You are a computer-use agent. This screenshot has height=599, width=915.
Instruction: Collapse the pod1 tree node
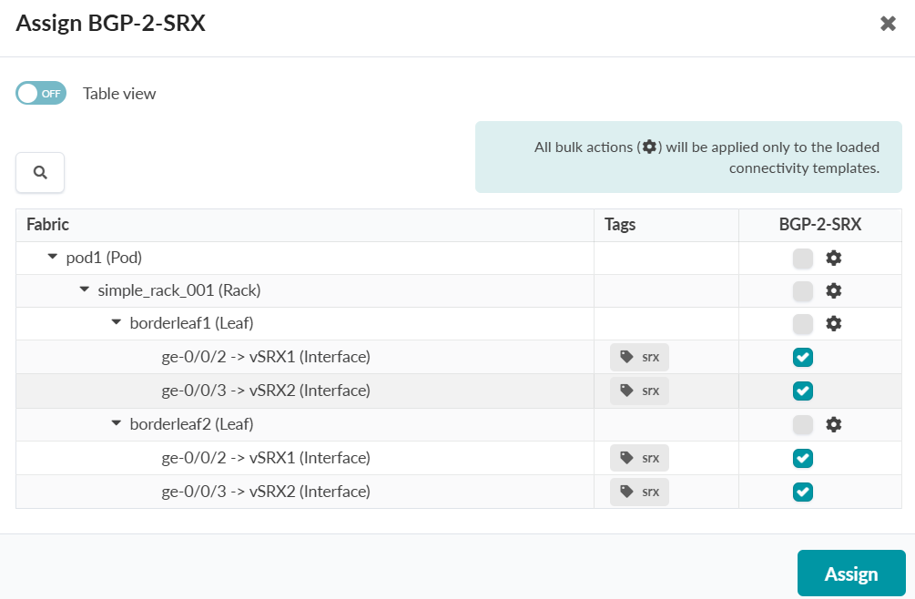52,257
